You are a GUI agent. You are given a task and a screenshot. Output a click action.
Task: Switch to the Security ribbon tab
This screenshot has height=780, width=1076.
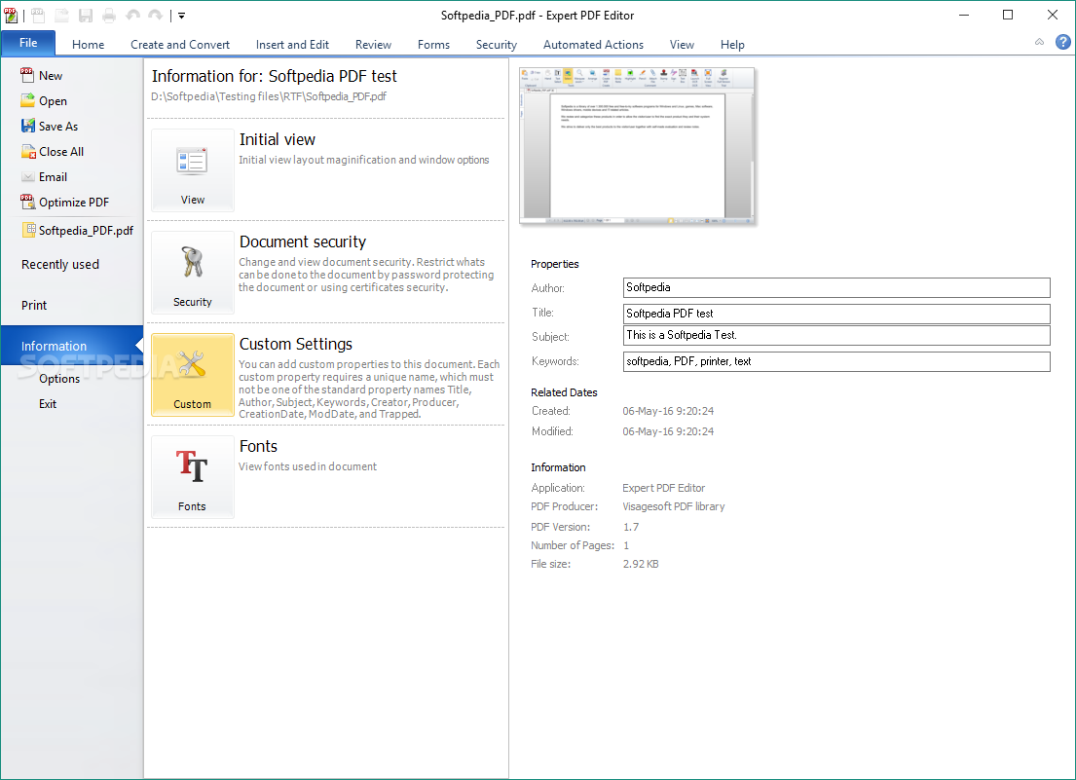tap(497, 45)
